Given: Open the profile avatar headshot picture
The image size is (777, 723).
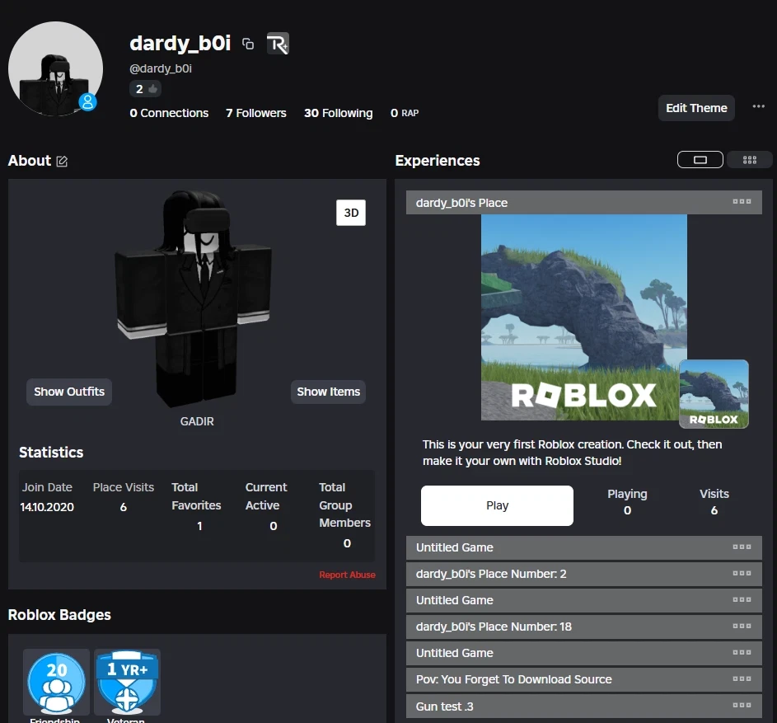Looking at the screenshot, I should pyautogui.click(x=55, y=68).
